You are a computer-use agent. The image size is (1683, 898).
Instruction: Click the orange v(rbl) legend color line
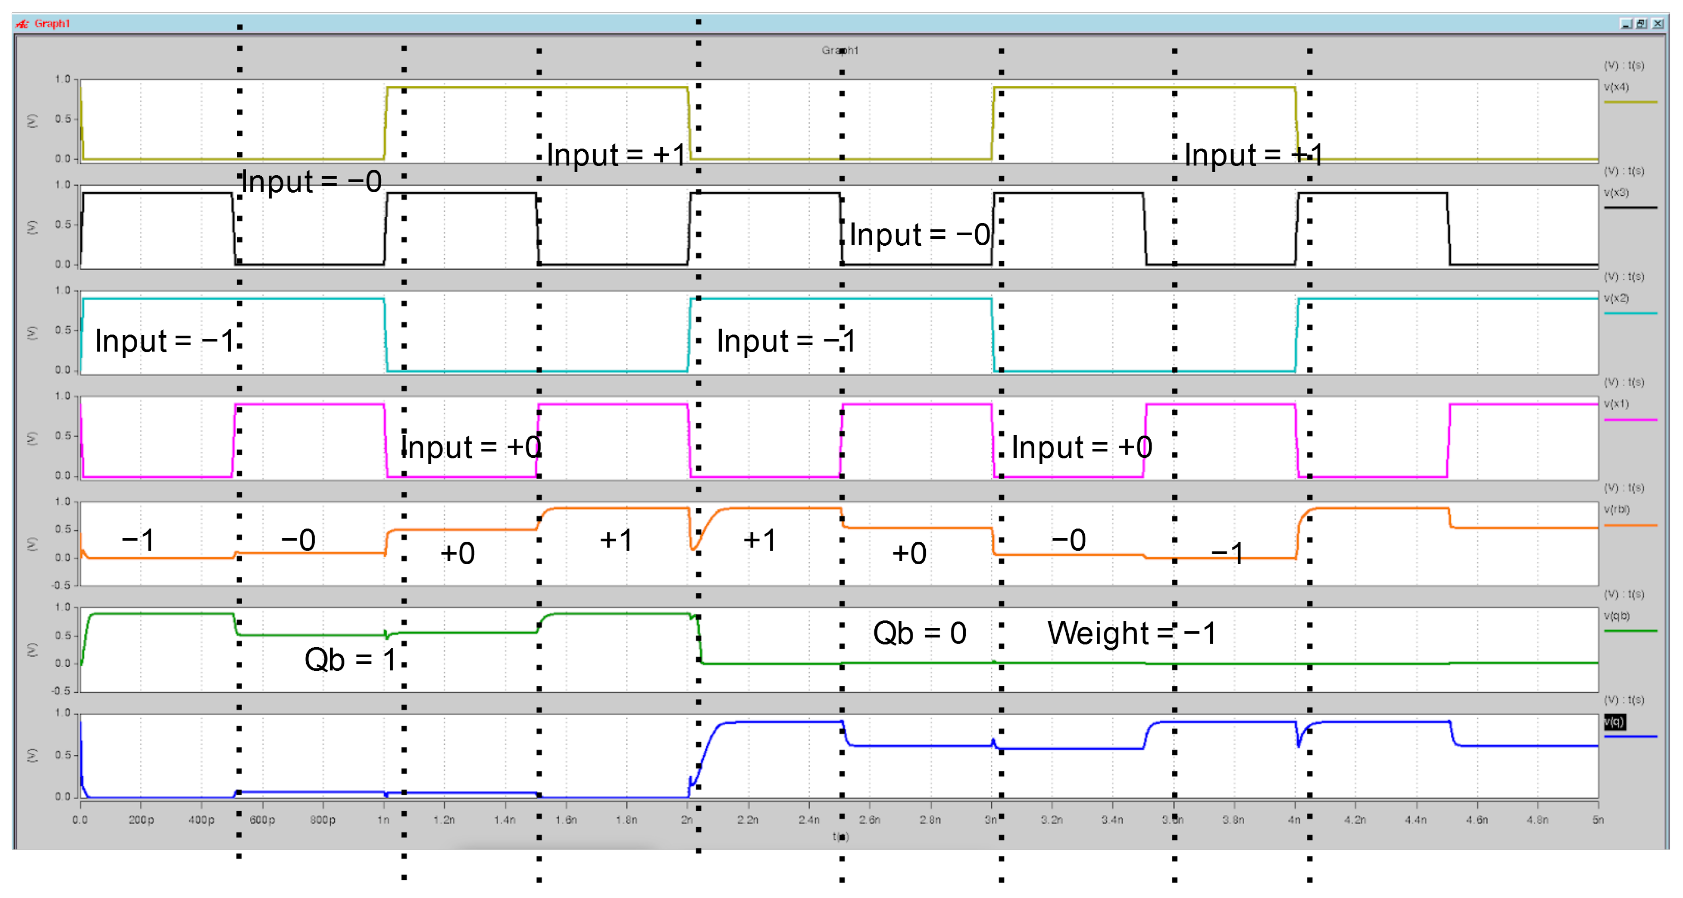click(x=1631, y=525)
